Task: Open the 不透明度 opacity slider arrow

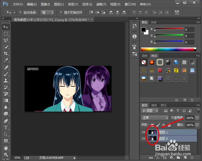Action: pos(197,118)
